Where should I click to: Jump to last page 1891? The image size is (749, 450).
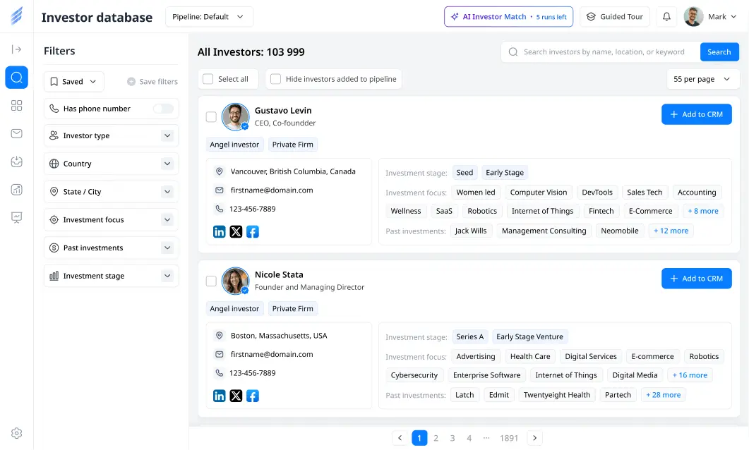(509, 438)
